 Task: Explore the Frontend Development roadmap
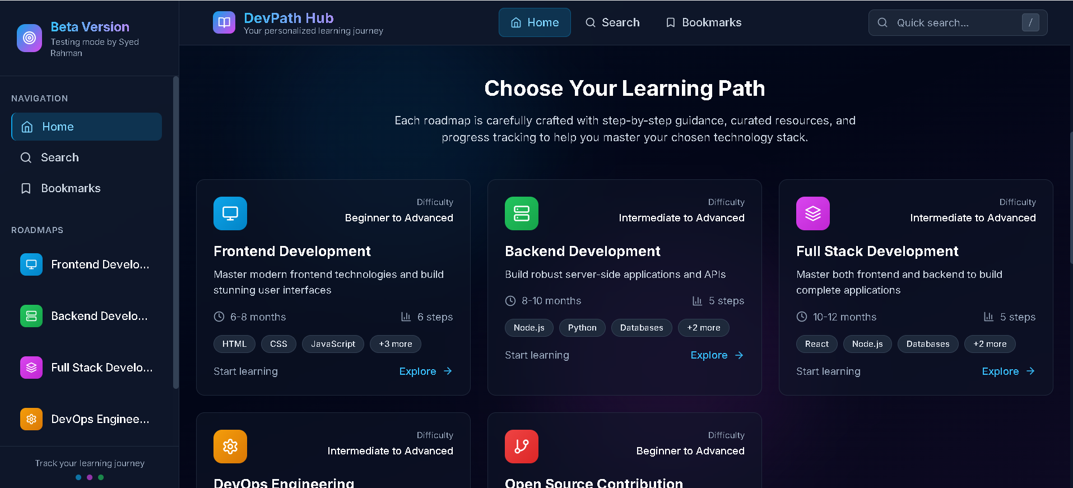coord(425,371)
